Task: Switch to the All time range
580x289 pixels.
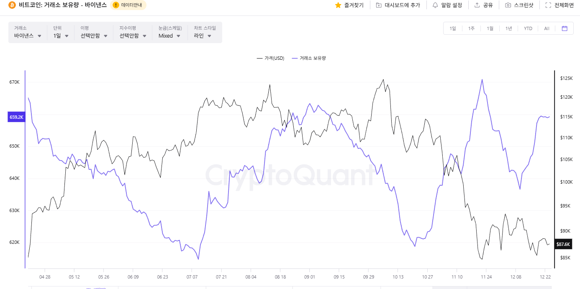Action: [547, 28]
